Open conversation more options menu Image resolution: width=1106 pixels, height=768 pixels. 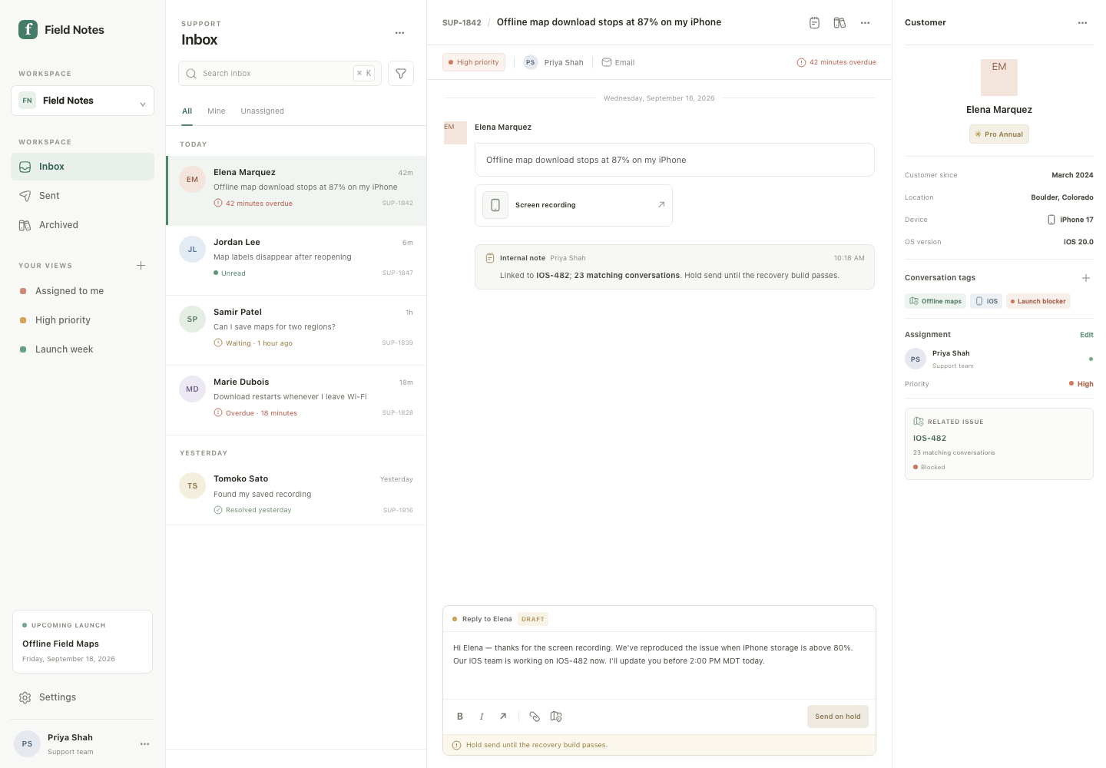[865, 23]
